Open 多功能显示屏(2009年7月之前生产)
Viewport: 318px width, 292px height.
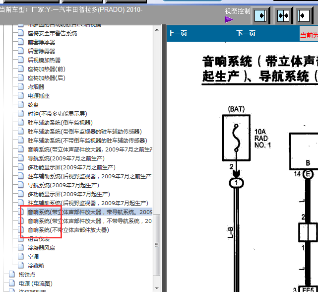tap(71, 167)
